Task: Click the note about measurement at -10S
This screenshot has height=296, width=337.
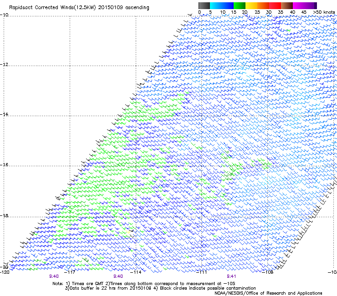Action: click(x=170, y=284)
